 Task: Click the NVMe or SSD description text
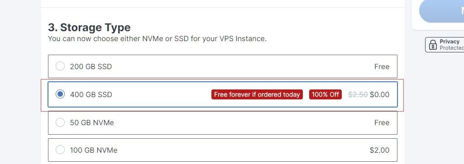157,39
